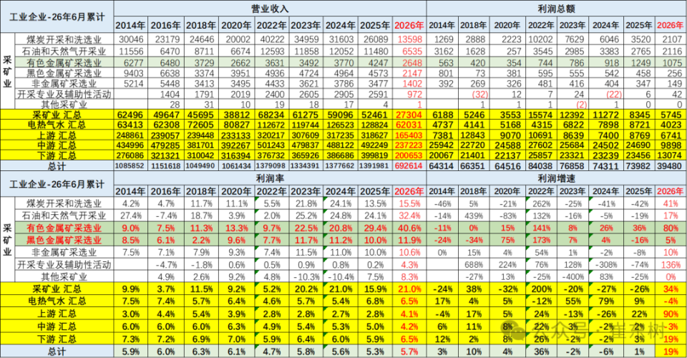Click the red 有色金属矿采选业 row label

click(x=64, y=228)
